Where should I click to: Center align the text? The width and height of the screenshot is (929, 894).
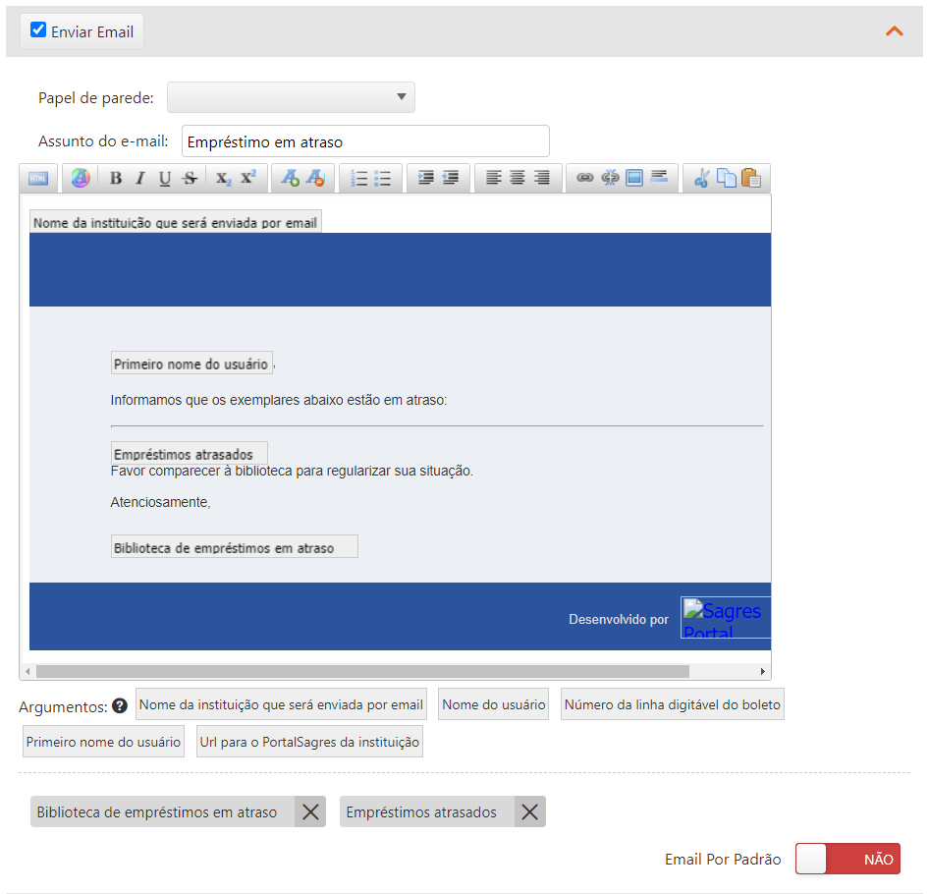coord(518,178)
